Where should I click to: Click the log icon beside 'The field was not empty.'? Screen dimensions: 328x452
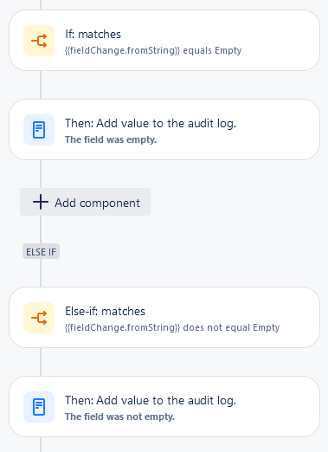click(x=39, y=407)
